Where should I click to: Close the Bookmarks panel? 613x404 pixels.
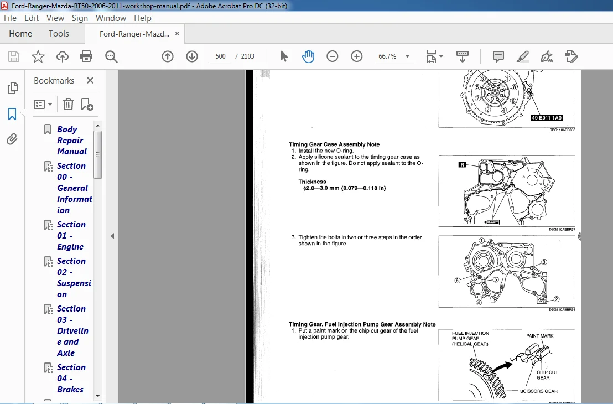coord(90,80)
